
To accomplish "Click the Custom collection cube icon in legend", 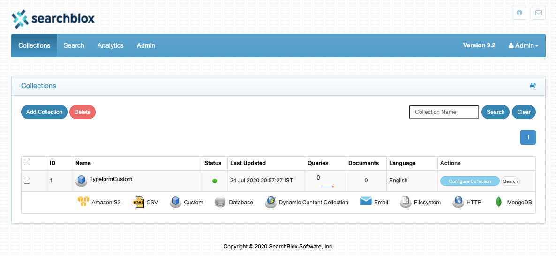I will tap(175, 202).
